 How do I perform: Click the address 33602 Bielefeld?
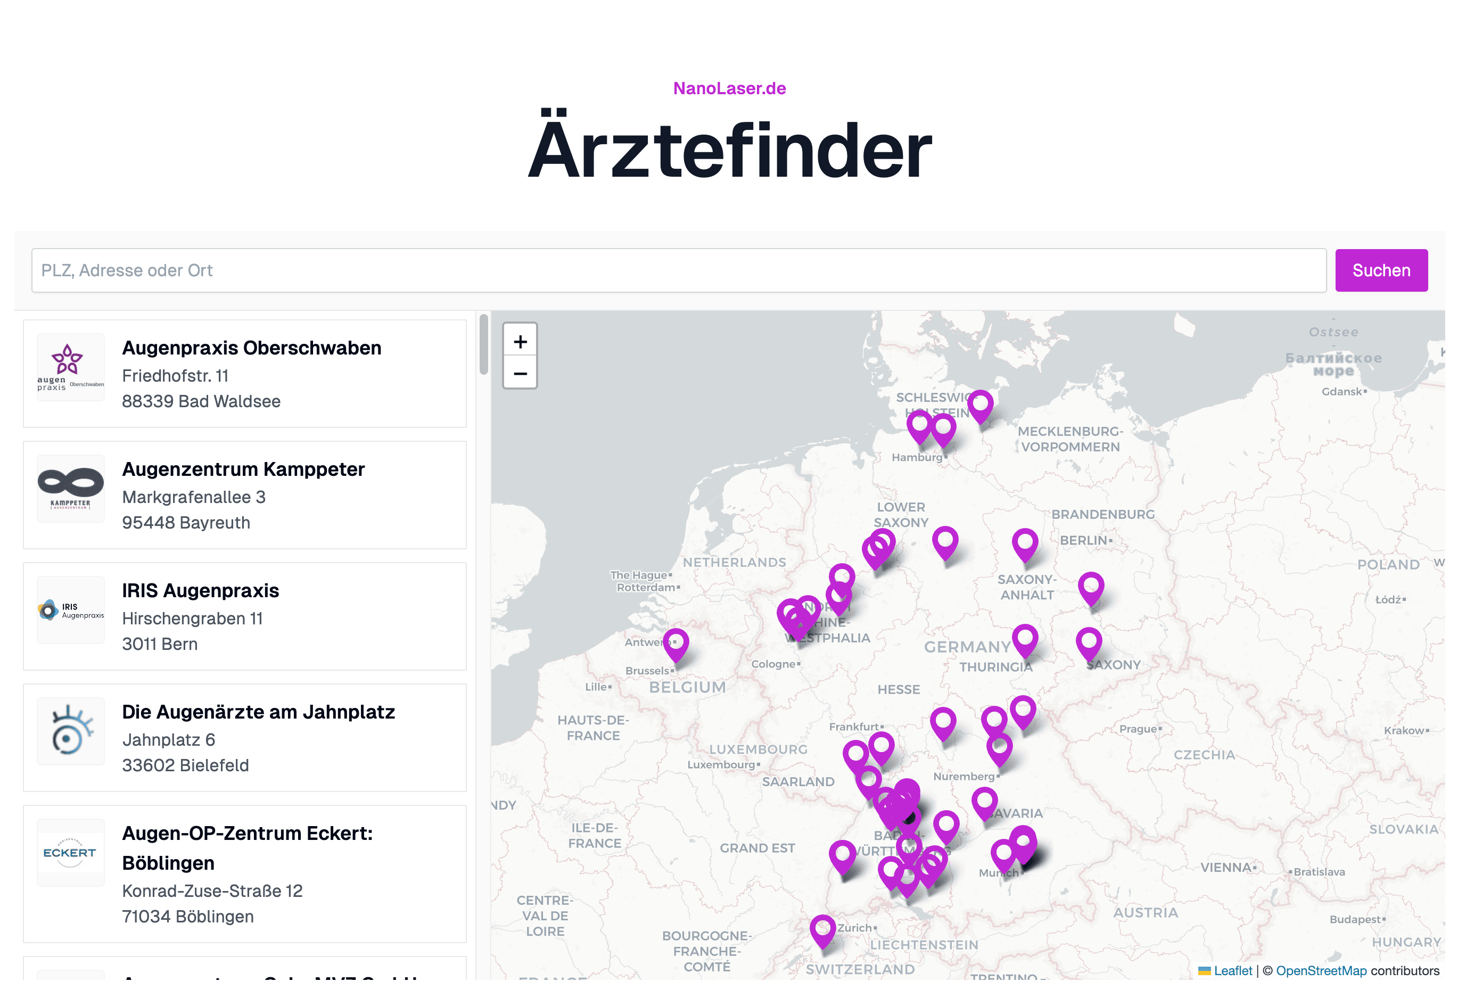(x=185, y=765)
